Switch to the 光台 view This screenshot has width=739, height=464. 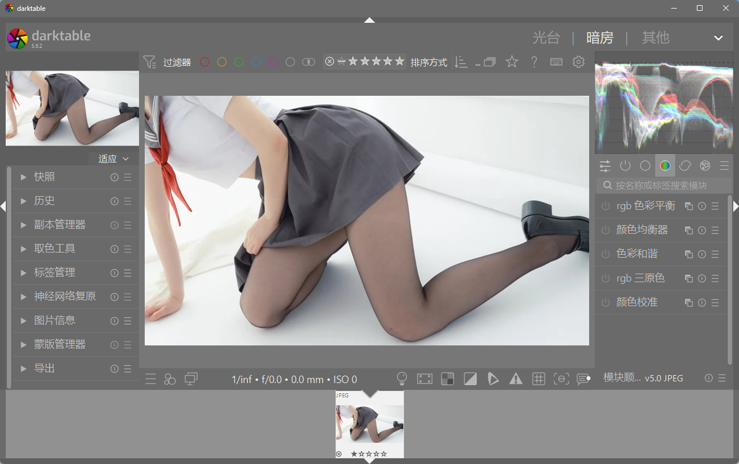click(546, 38)
